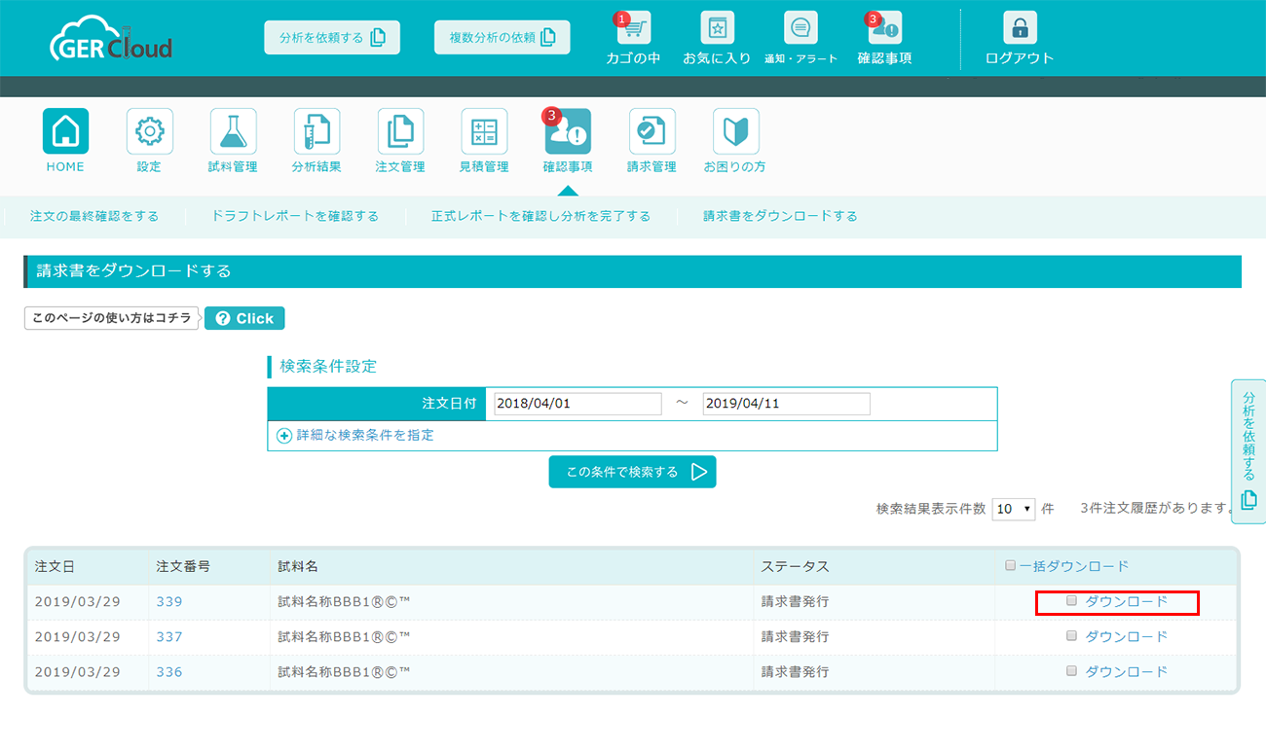1266x751 pixels.
Task: Open the HOME icon in navigation
Action: pos(65,131)
